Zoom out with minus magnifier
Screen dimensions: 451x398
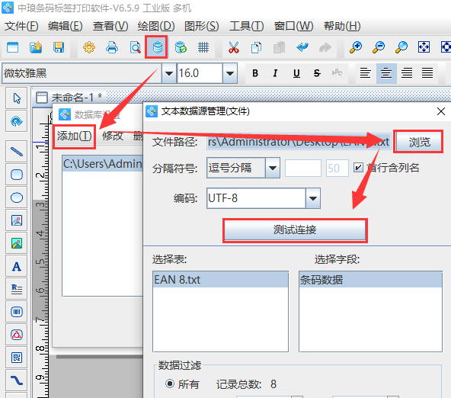tap(379, 47)
